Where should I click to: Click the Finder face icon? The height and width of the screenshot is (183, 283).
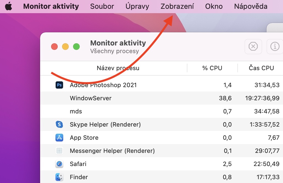click(59, 177)
